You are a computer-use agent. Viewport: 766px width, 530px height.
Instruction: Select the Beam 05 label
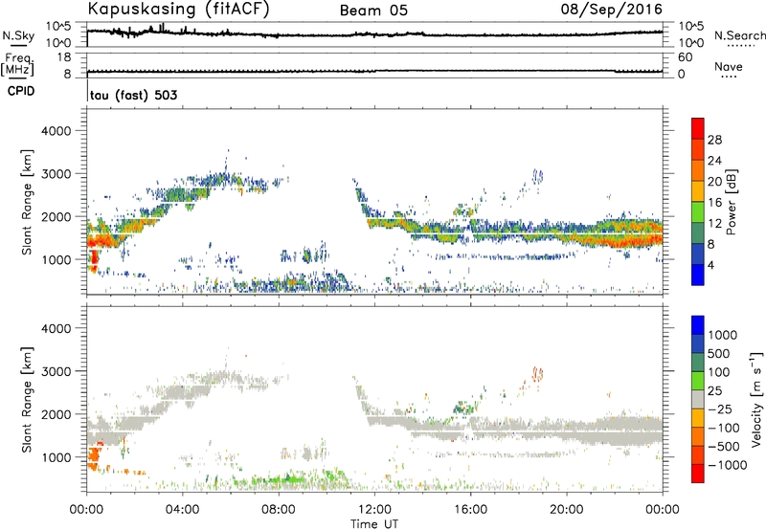[373, 11]
